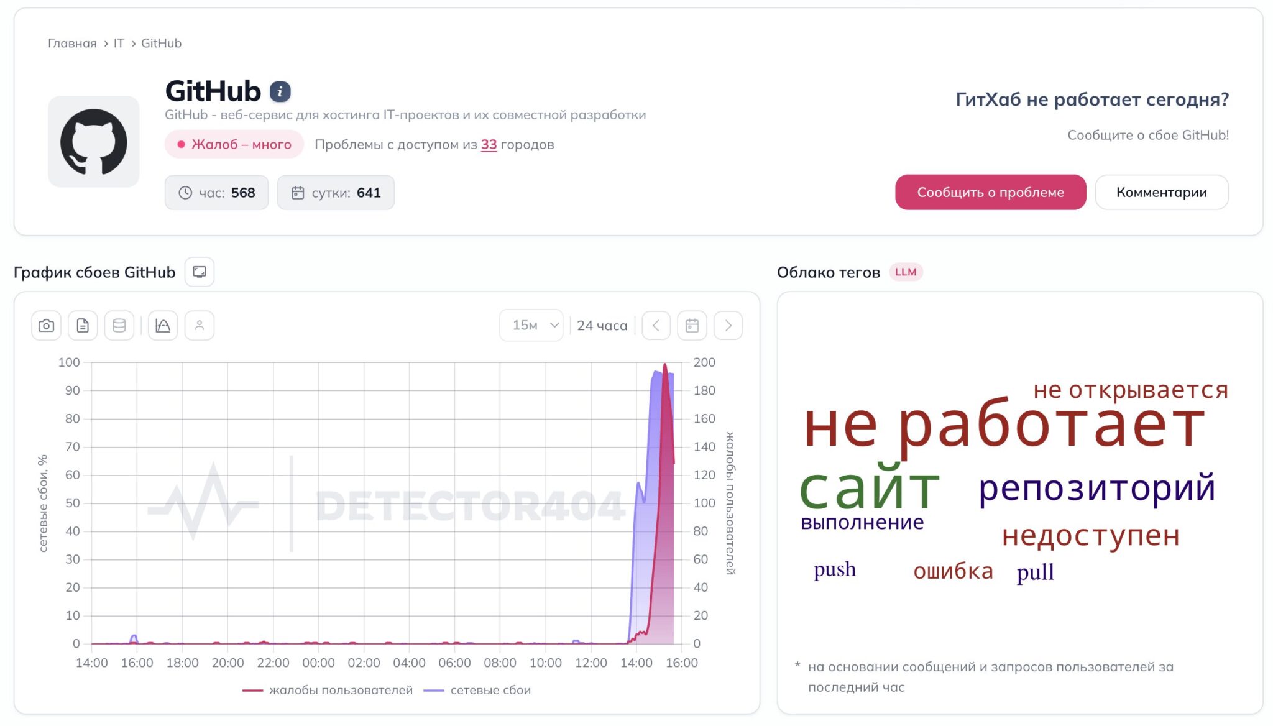Go to Главная breadcrumb
Viewport: 1273px width, 726px height.
pos(72,43)
